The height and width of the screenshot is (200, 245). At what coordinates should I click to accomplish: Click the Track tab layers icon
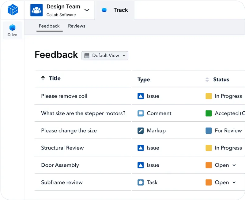click(104, 10)
